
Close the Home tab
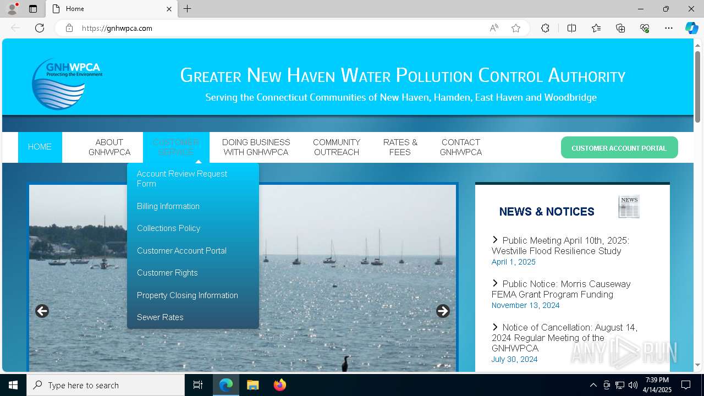tap(169, 9)
